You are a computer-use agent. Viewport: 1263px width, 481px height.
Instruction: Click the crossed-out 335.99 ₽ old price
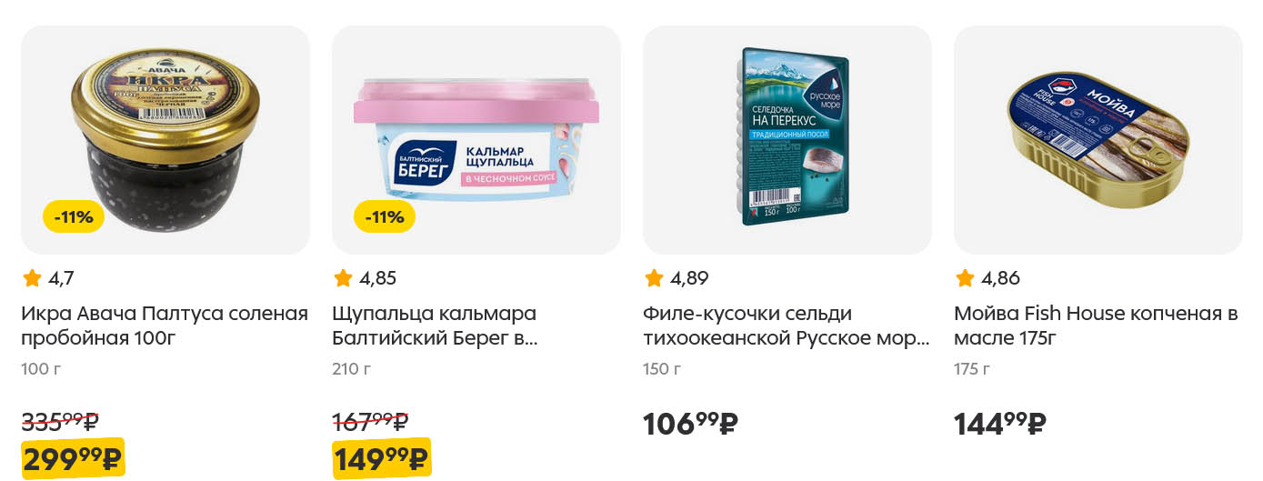point(60,421)
